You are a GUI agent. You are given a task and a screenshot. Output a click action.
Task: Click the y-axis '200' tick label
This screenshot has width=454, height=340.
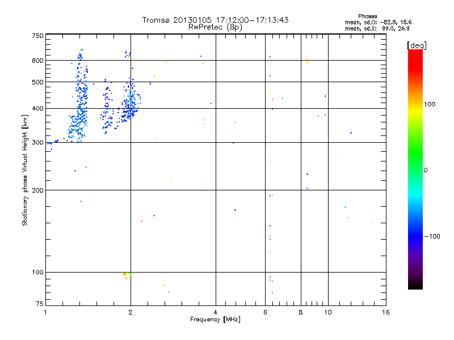tap(37, 190)
